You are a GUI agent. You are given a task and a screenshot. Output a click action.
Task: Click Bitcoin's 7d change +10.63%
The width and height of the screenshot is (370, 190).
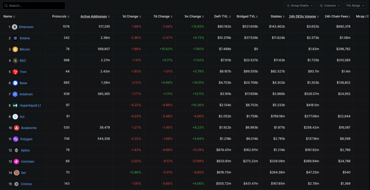pos(167,49)
